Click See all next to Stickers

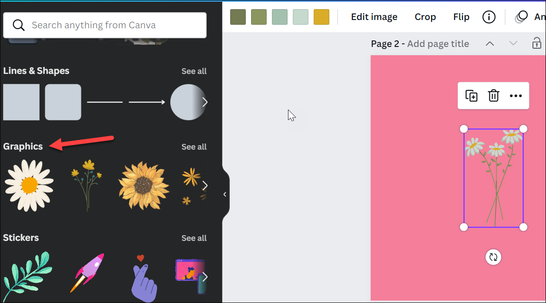(194, 238)
